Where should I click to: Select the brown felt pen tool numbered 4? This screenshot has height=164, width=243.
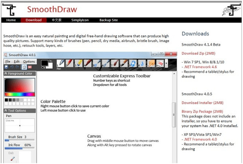pyautogui.click(x=88, y=63)
